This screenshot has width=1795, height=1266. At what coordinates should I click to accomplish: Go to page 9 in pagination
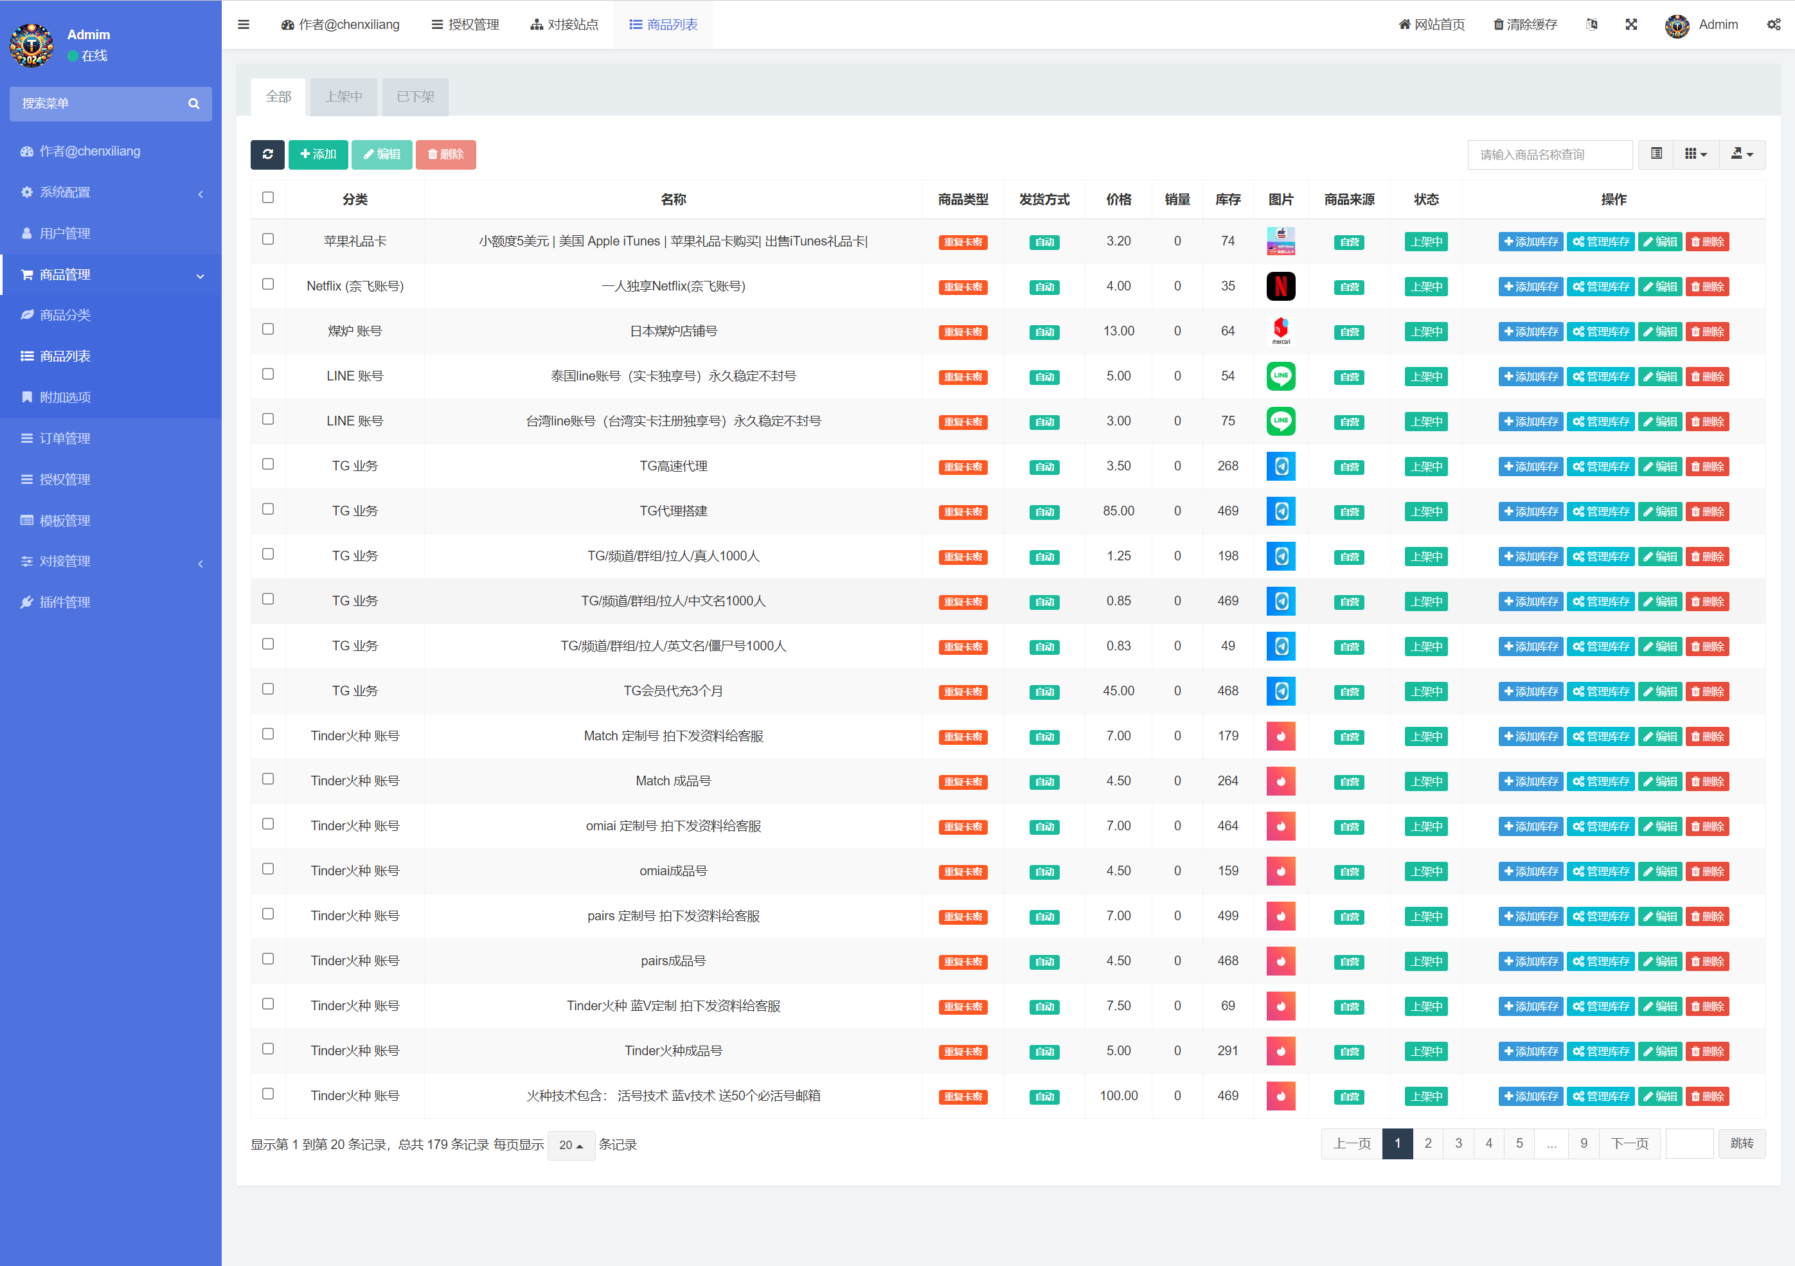pyautogui.click(x=1584, y=1143)
